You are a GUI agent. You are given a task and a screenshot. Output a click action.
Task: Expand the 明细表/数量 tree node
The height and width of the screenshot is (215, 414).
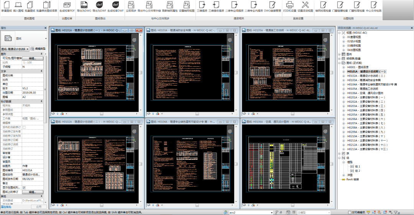tap(339, 59)
